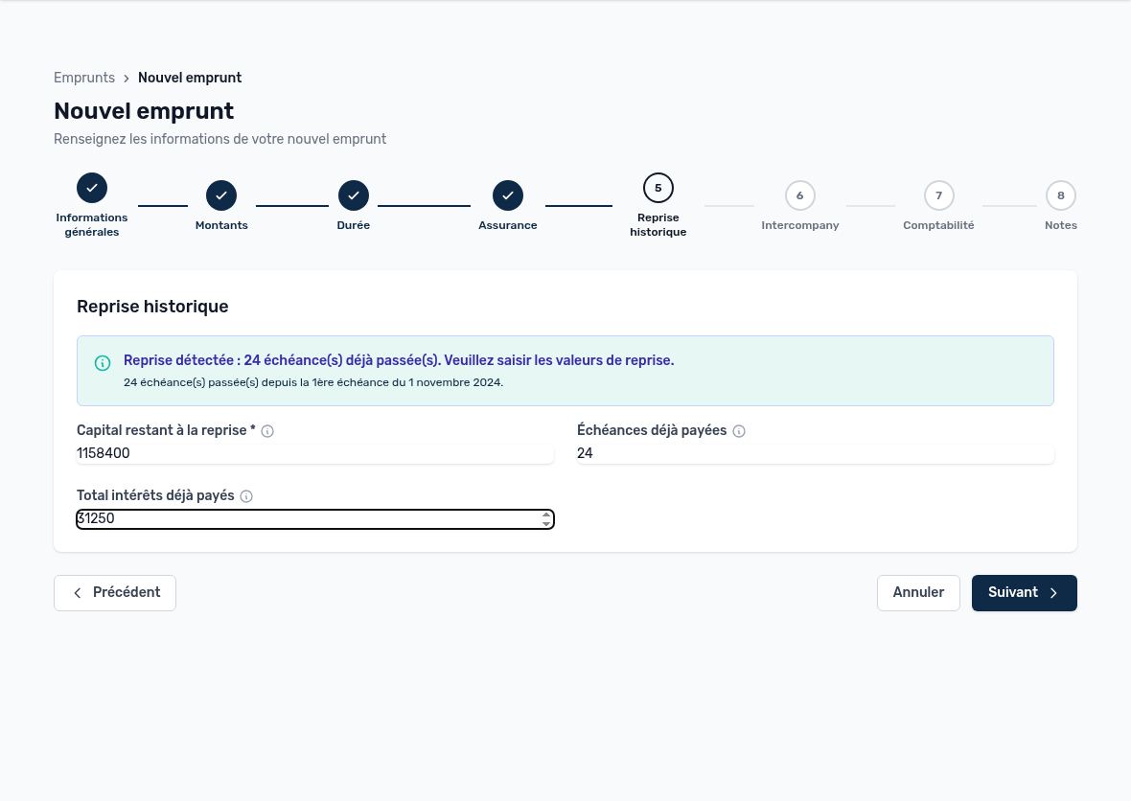Continue with the Suivant button
Viewport: 1131px width, 801px height.
tap(1025, 593)
